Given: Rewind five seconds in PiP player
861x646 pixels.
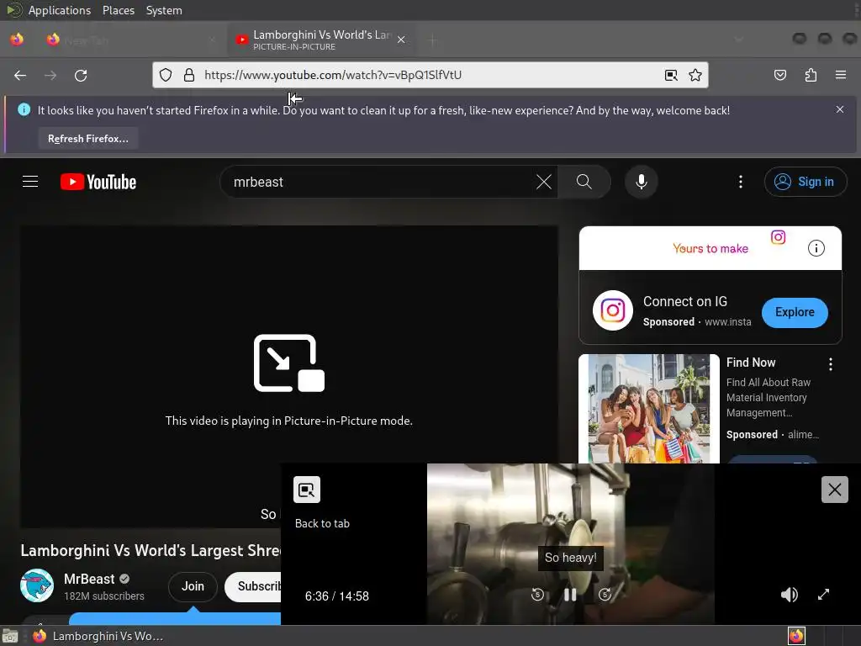Looking at the screenshot, I should 538,595.
